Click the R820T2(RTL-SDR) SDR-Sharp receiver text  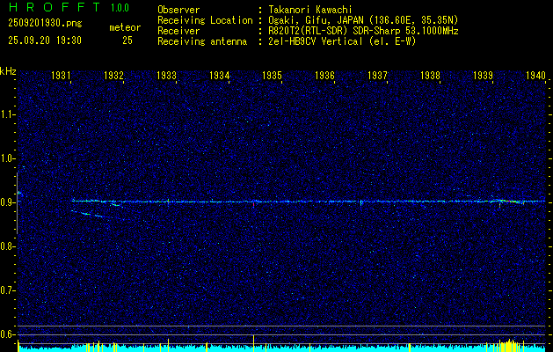(x=363, y=31)
